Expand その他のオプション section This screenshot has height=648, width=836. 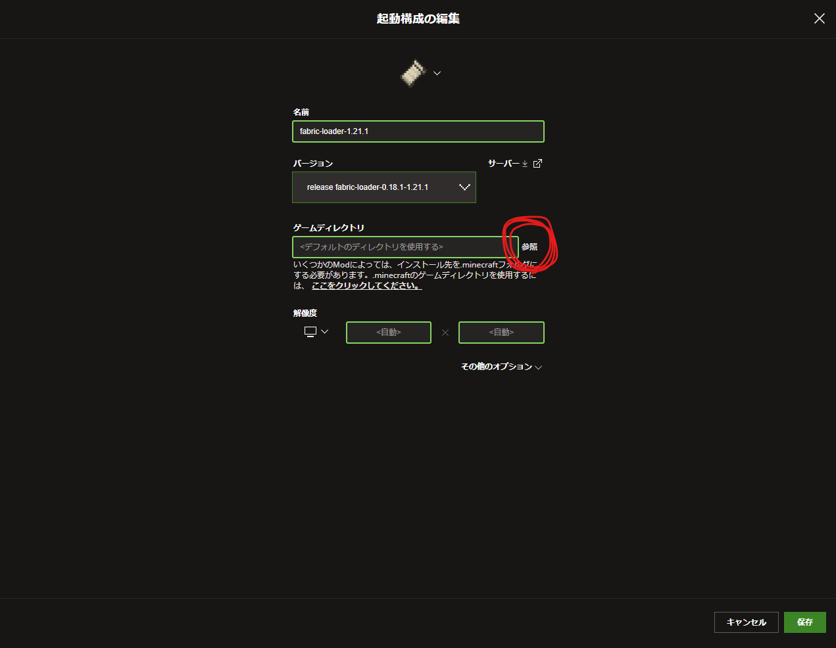click(501, 367)
